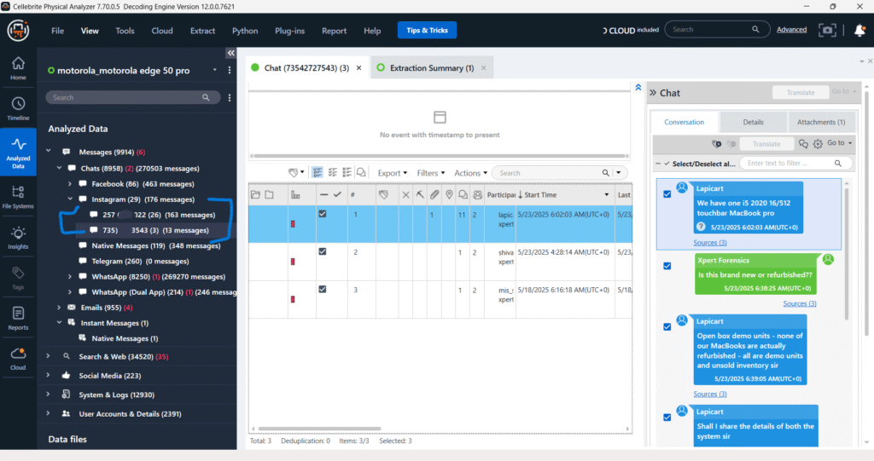This screenshot has width=874, height=461.
Task: Click the gear settings icon in Chat panel
Action: point(818,144)
